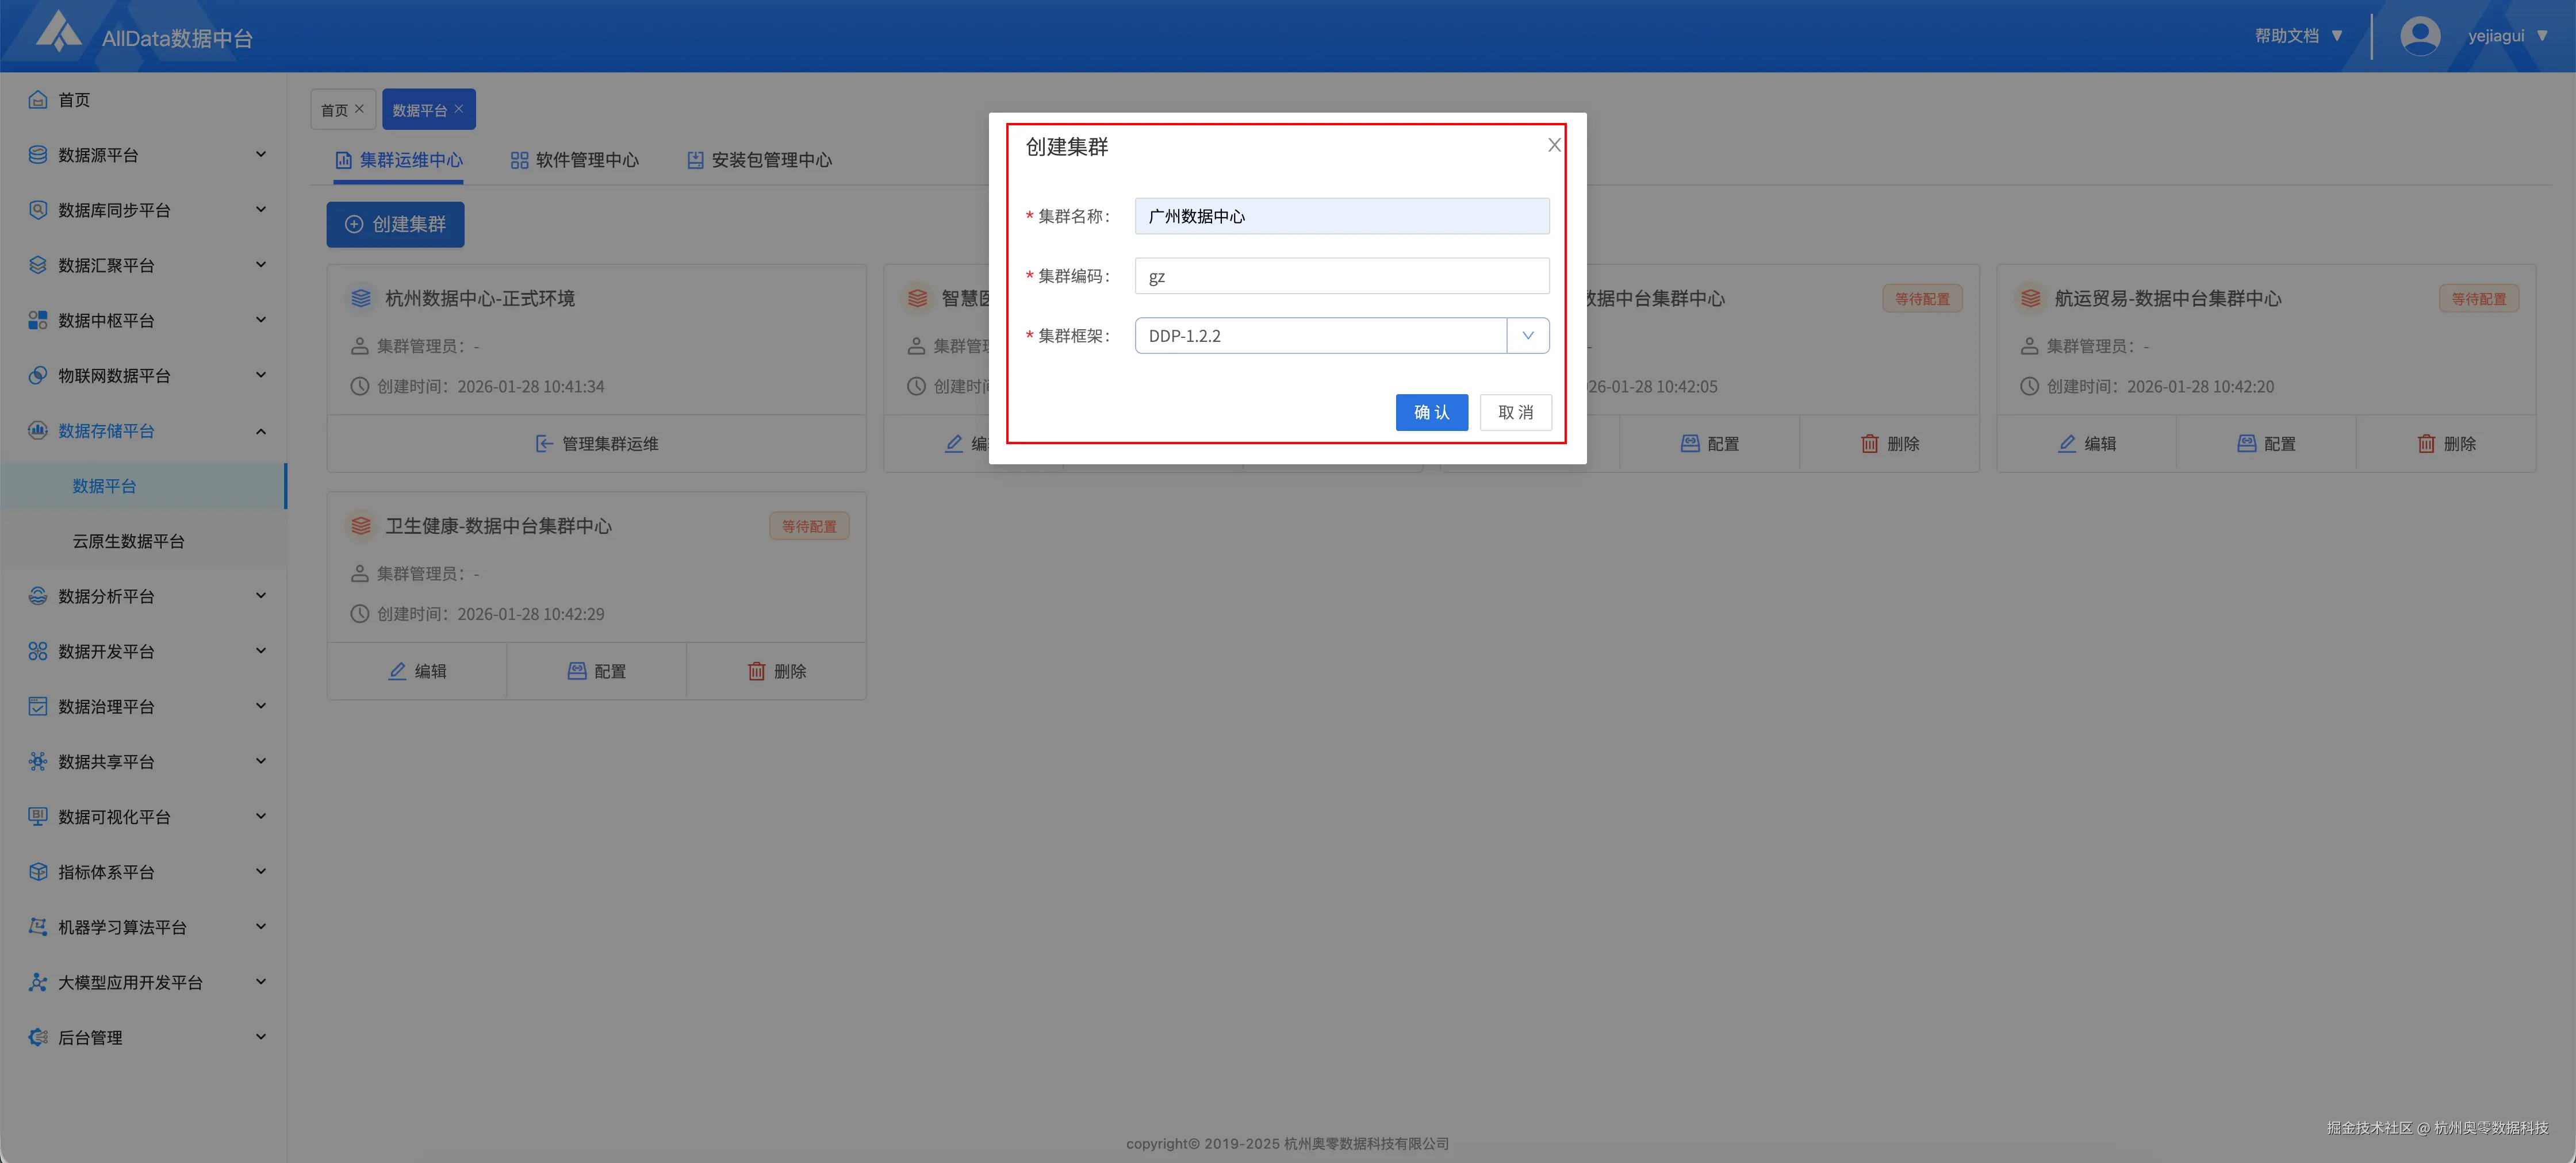Screen dimensions: 2576x1163
Task: Click the user avatar icon
Action: coord(2419,36)
